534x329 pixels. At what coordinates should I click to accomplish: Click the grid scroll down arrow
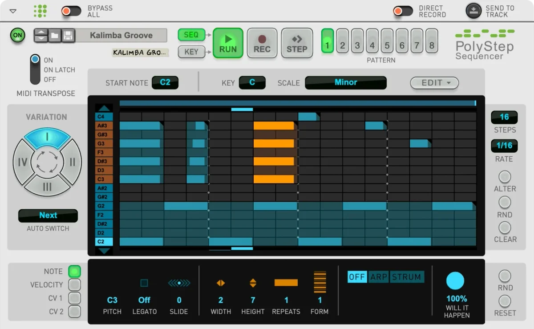coord(104,251)
